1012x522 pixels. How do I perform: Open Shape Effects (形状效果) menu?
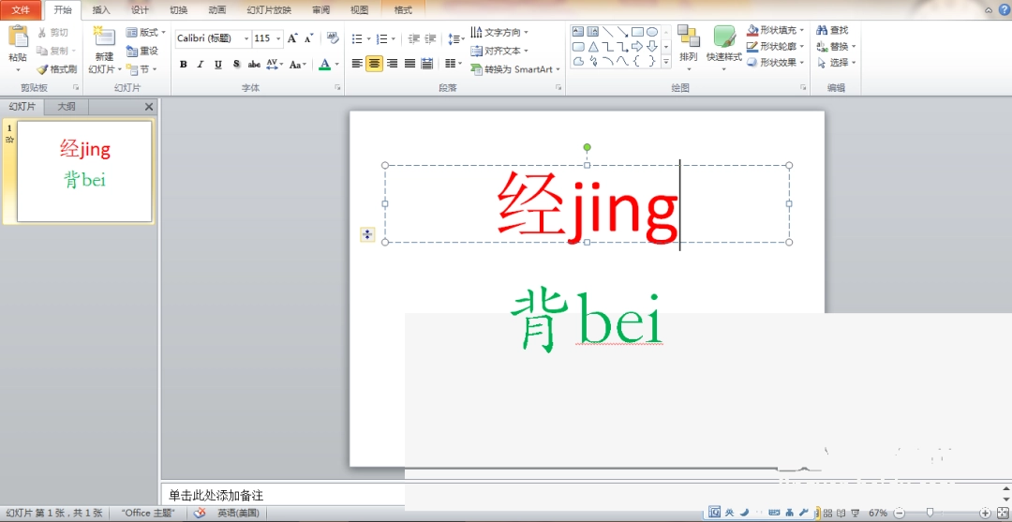coord(776,63)
